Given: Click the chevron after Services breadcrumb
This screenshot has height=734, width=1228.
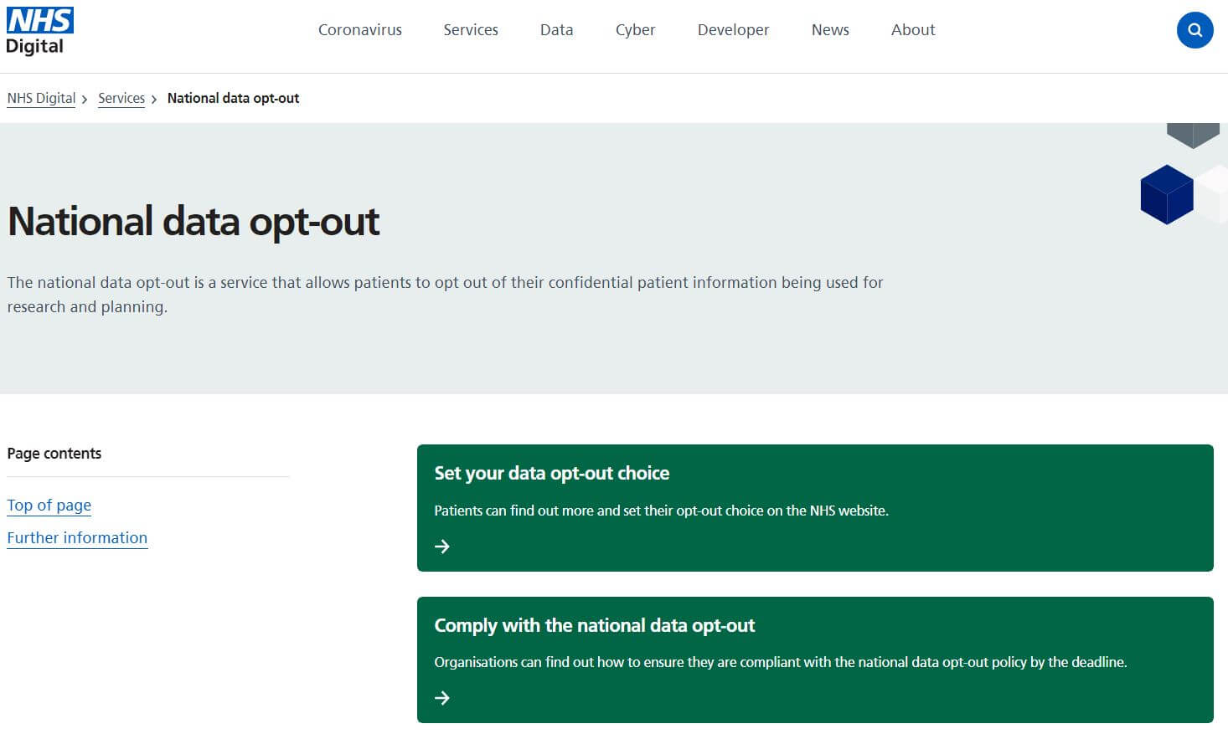Looking at the screenshot, I should pos(154,100).
